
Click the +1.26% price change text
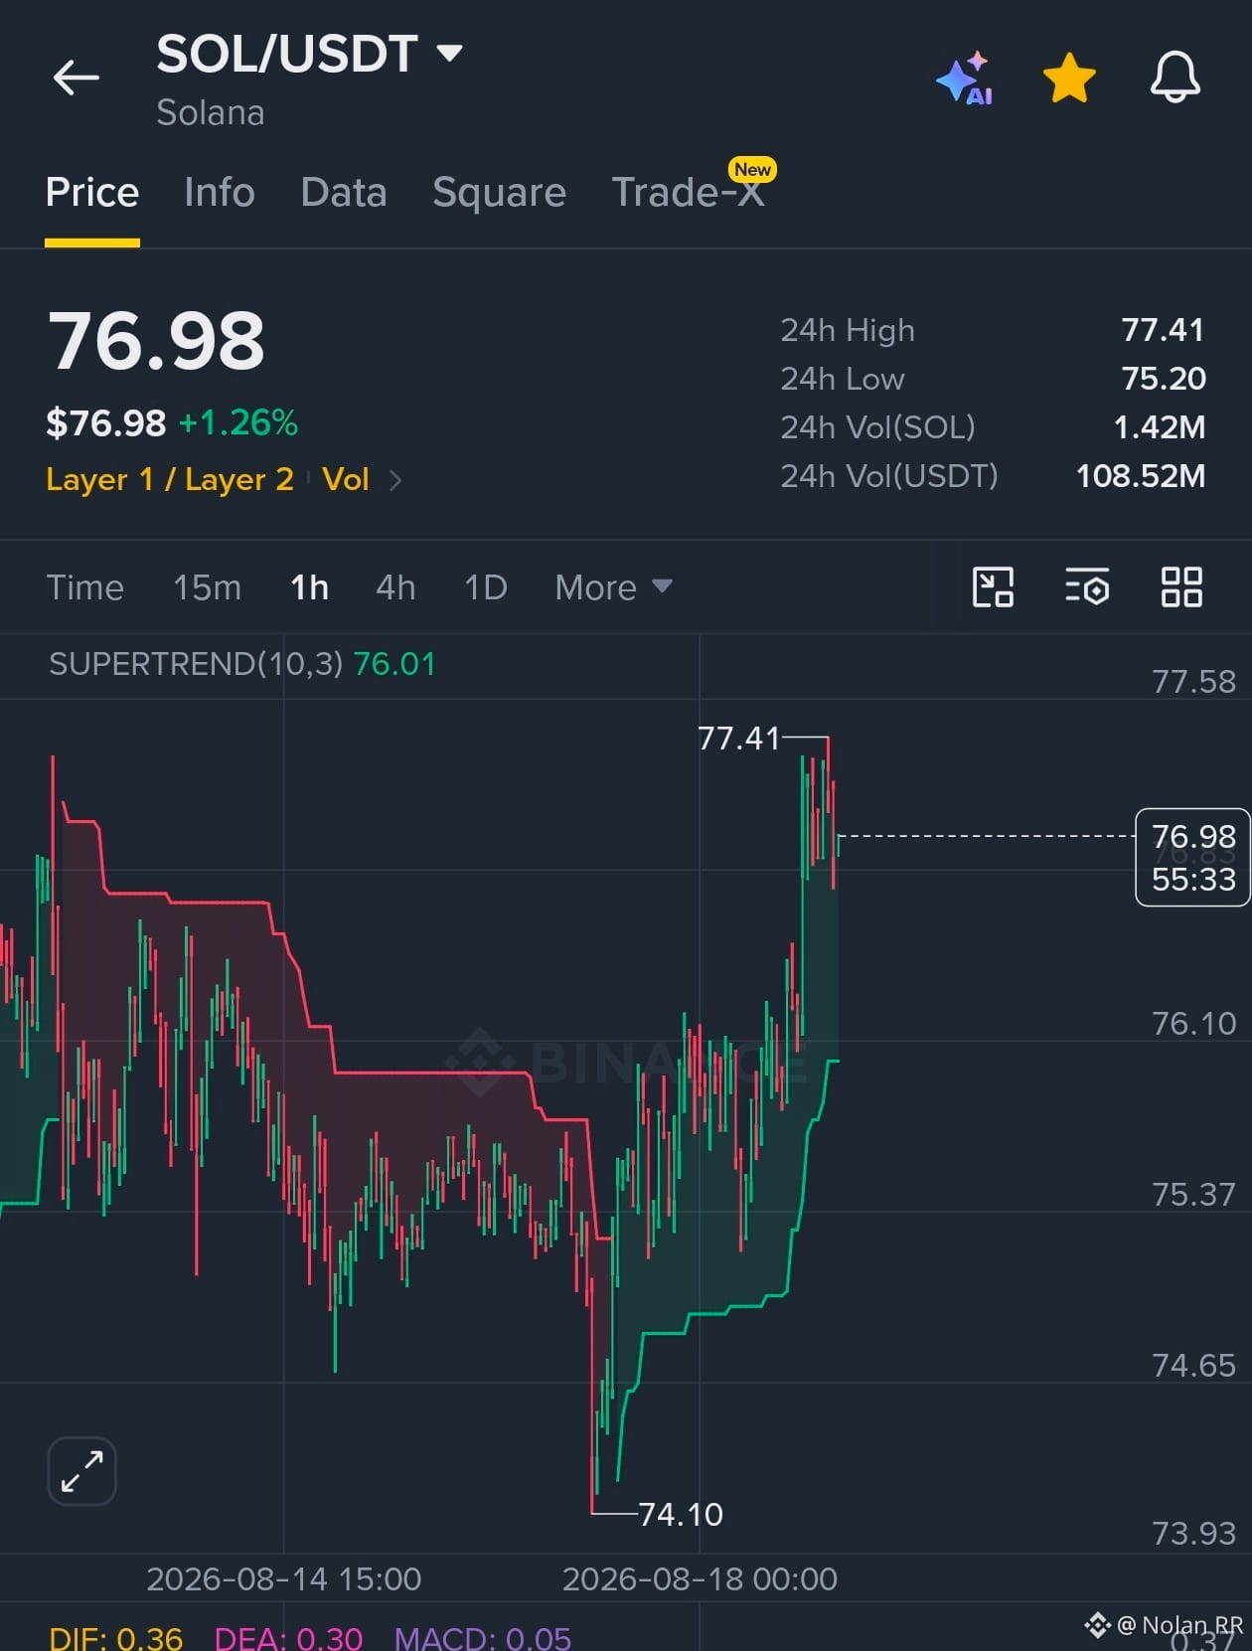coord(238,423)
